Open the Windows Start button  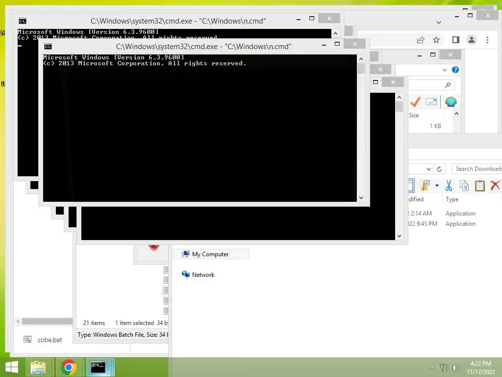pos(12,367)
